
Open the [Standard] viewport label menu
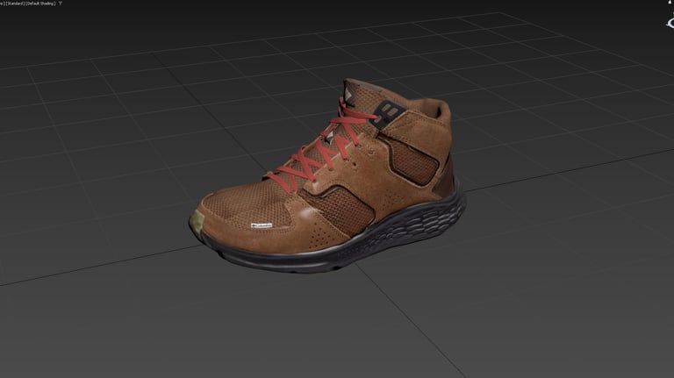coord(15,4)
